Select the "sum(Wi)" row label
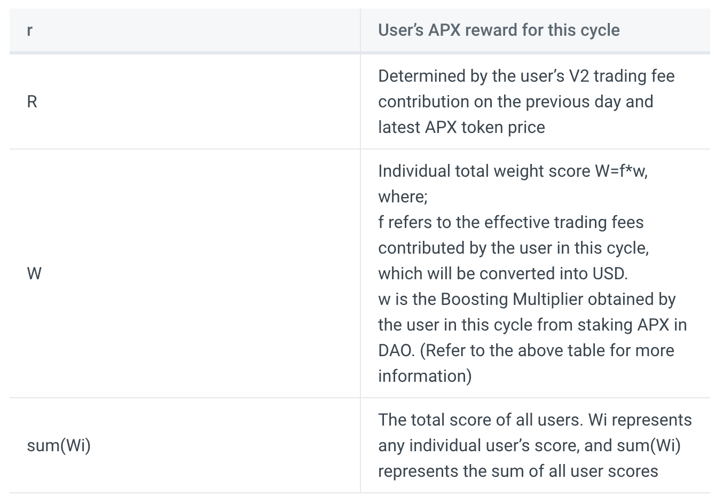The width and height of the screenshot is (723, 503). (x=59, y=445)
